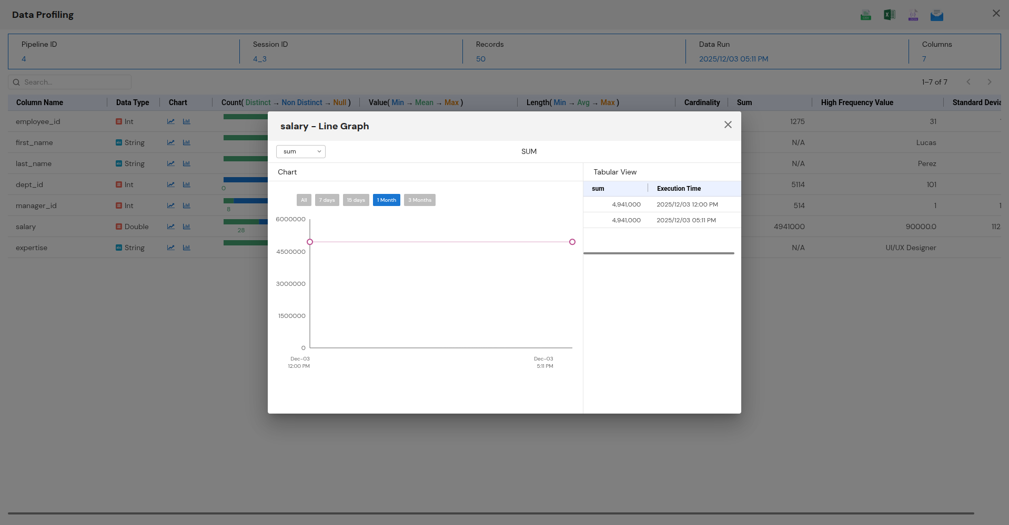Viewport: 1009px width, 525px height.
Task: Export the data profile as CSV
Action: click(x=865, y=15)
